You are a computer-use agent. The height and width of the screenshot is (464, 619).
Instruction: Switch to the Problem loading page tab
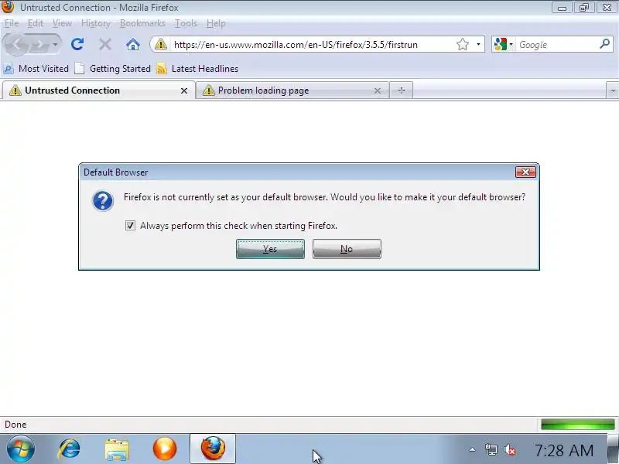tap(292, 90)
